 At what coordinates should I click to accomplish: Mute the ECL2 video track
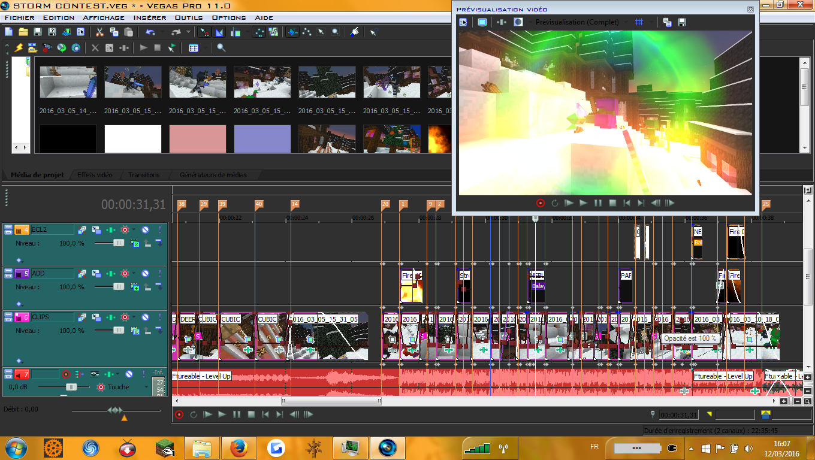(x=145, y=229)
